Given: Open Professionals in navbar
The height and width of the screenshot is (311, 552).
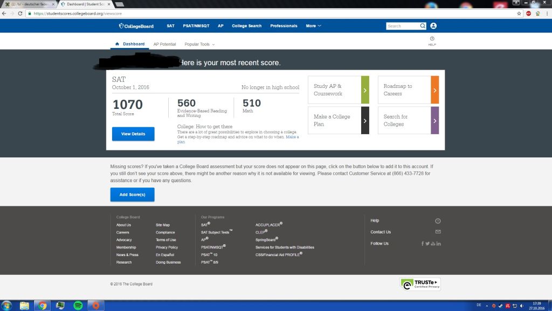Looking at the screenshot, I should pos(284,26).
